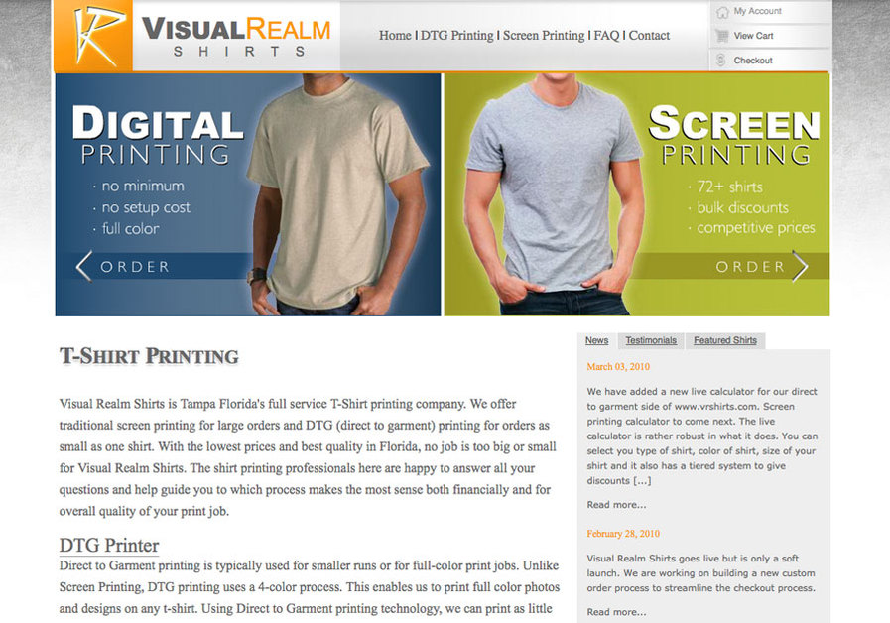The height and width of the screenshot is (623, 890).
Task: Open the My Account link
Action: pos(757,11)
